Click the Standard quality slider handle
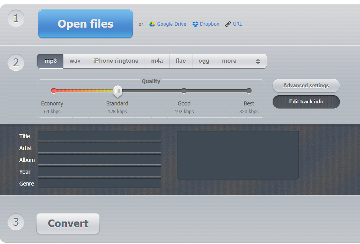360x244 pixels. coord(118,92)
